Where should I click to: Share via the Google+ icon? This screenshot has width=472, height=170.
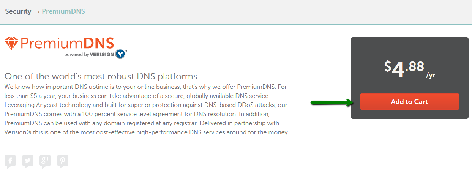tap(45, 161)
